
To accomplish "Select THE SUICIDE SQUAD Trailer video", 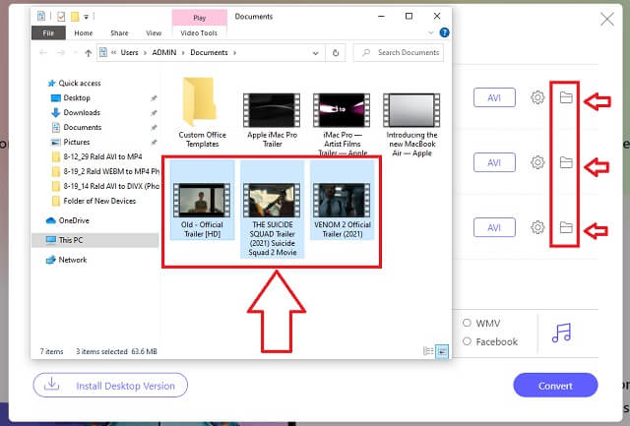I will (x=272, y=210).
